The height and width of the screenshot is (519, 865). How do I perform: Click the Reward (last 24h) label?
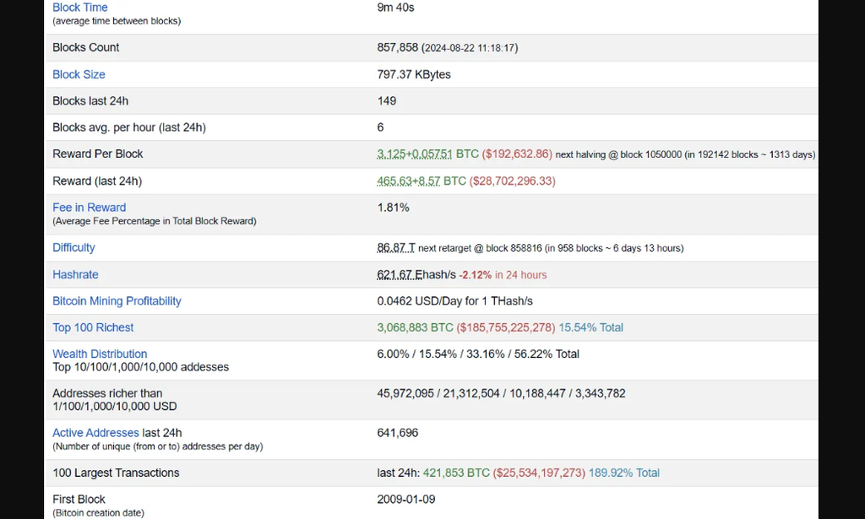coord(97,181)
